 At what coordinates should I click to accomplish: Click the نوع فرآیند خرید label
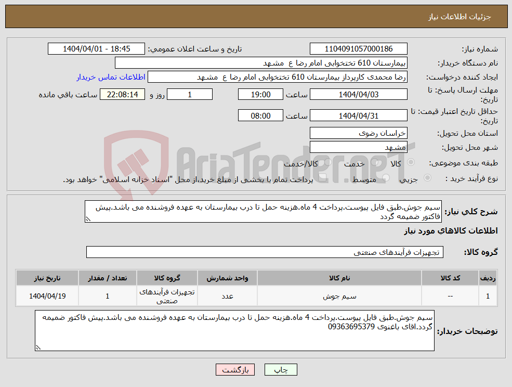[471, 178]
